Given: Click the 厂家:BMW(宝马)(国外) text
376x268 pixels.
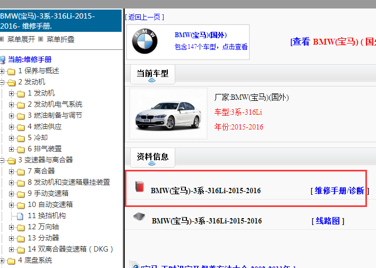Looking at the screenshot, I should [x=251, y=97].
